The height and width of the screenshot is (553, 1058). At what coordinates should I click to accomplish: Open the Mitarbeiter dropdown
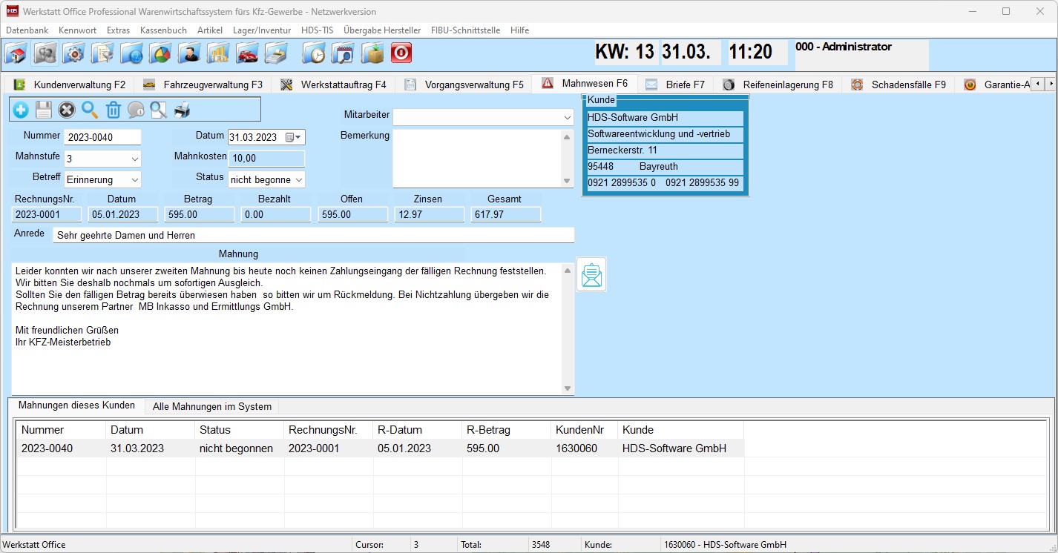[567, 117]
